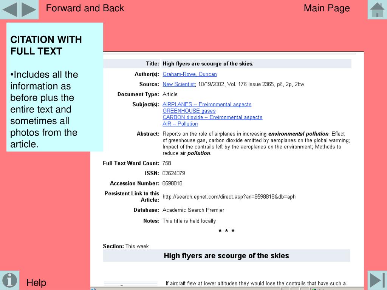Click the note This title is held locally
The height and width of the screenshot is (290, 387).
pos(189,221)
